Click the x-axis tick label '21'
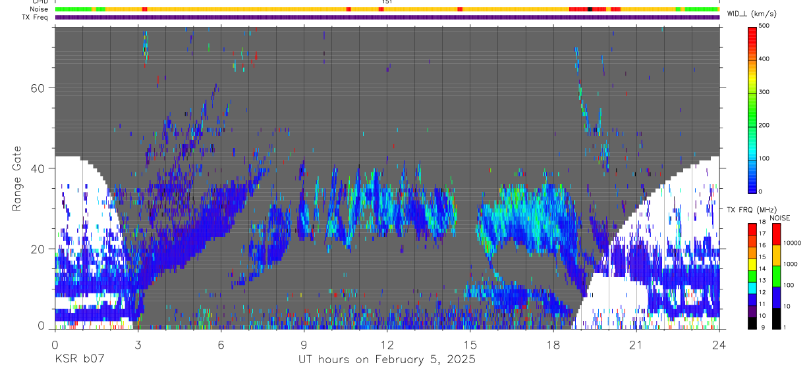Viewport: 809px width, 373px height. pos(636,345)
